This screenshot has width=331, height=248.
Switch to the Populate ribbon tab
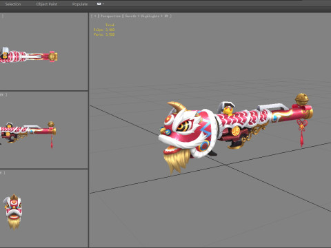coord(80,4)
